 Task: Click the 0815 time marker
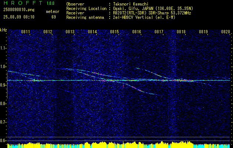(114, 31)
